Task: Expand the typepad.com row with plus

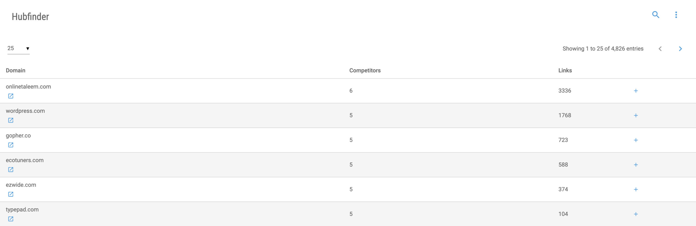Action: pyautogui.click(x=636, y=214)
